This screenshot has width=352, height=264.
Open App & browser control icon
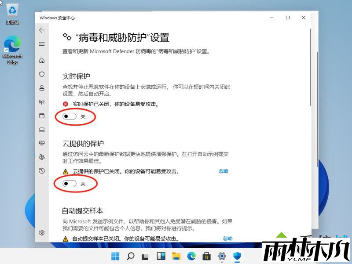(x=42, y=116)
